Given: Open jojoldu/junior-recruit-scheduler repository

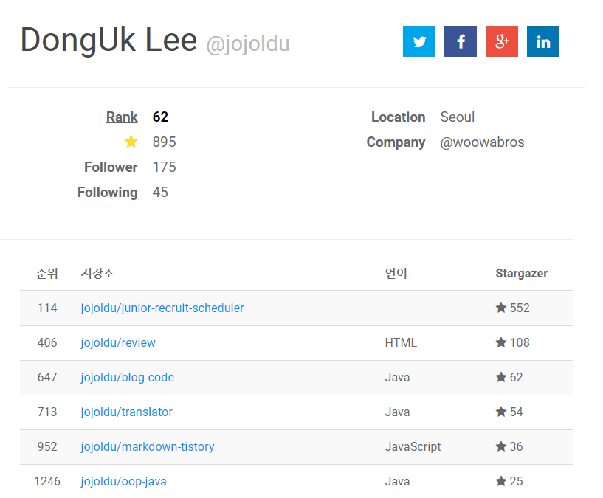Looking at the screenshot, I should click(x=162, y=308).
